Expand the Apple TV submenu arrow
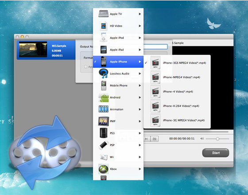Screen dimensions: 248x195 [x=140, y=14]
